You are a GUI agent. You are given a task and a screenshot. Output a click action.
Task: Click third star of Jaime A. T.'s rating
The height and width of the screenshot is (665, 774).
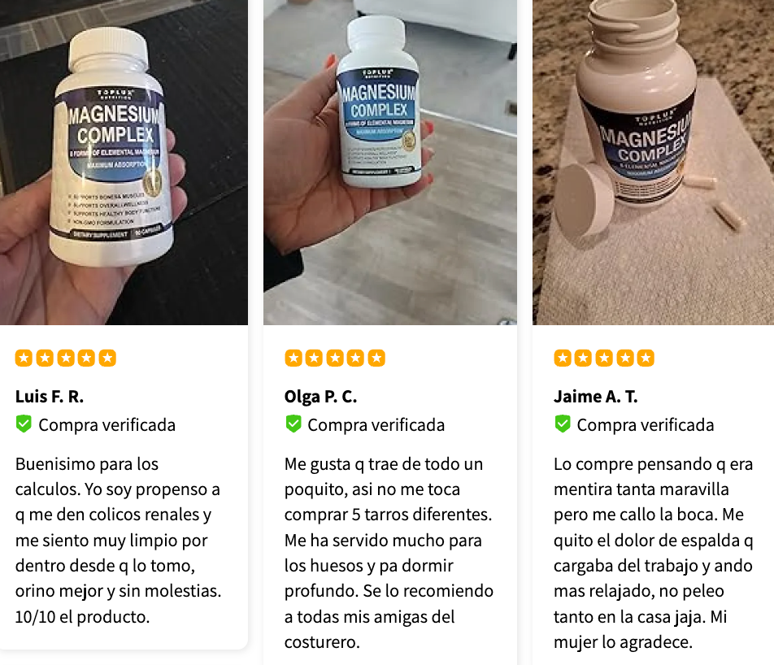(604, 358)
